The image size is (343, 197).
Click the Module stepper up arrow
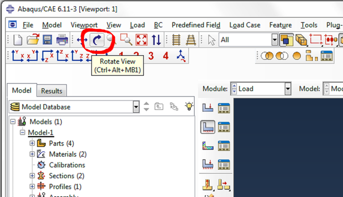[x=234, y=85]
